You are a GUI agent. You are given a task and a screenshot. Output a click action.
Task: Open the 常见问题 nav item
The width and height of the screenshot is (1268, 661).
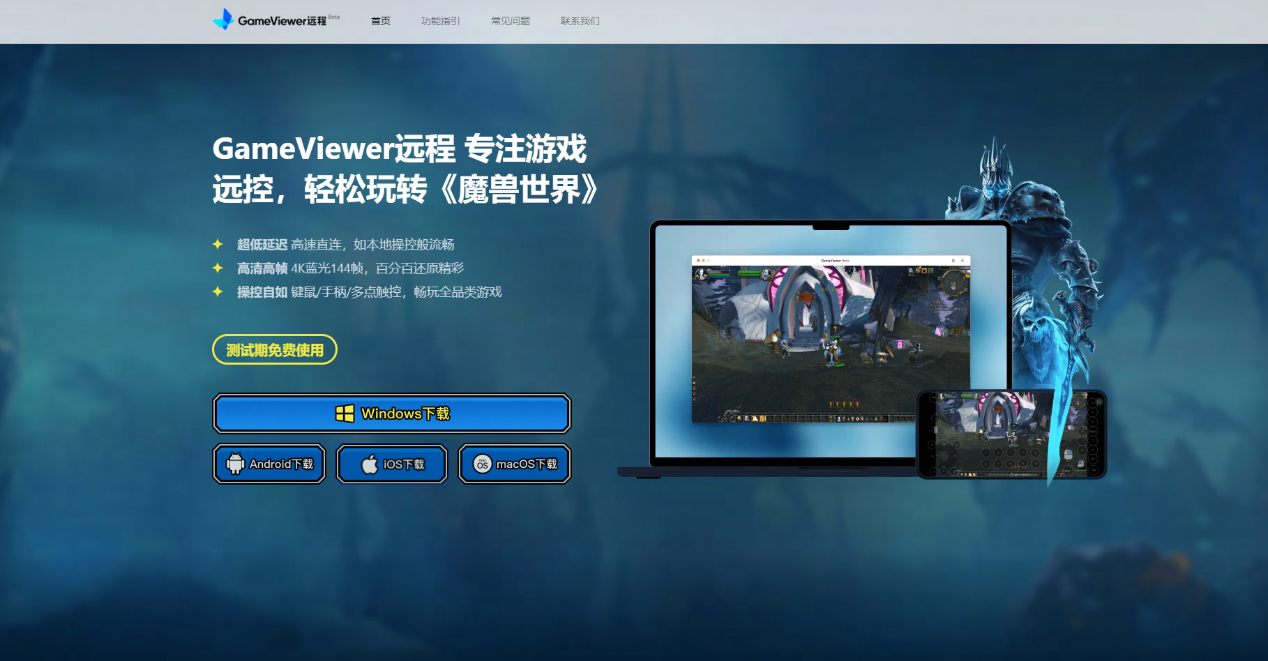point(511,21)
